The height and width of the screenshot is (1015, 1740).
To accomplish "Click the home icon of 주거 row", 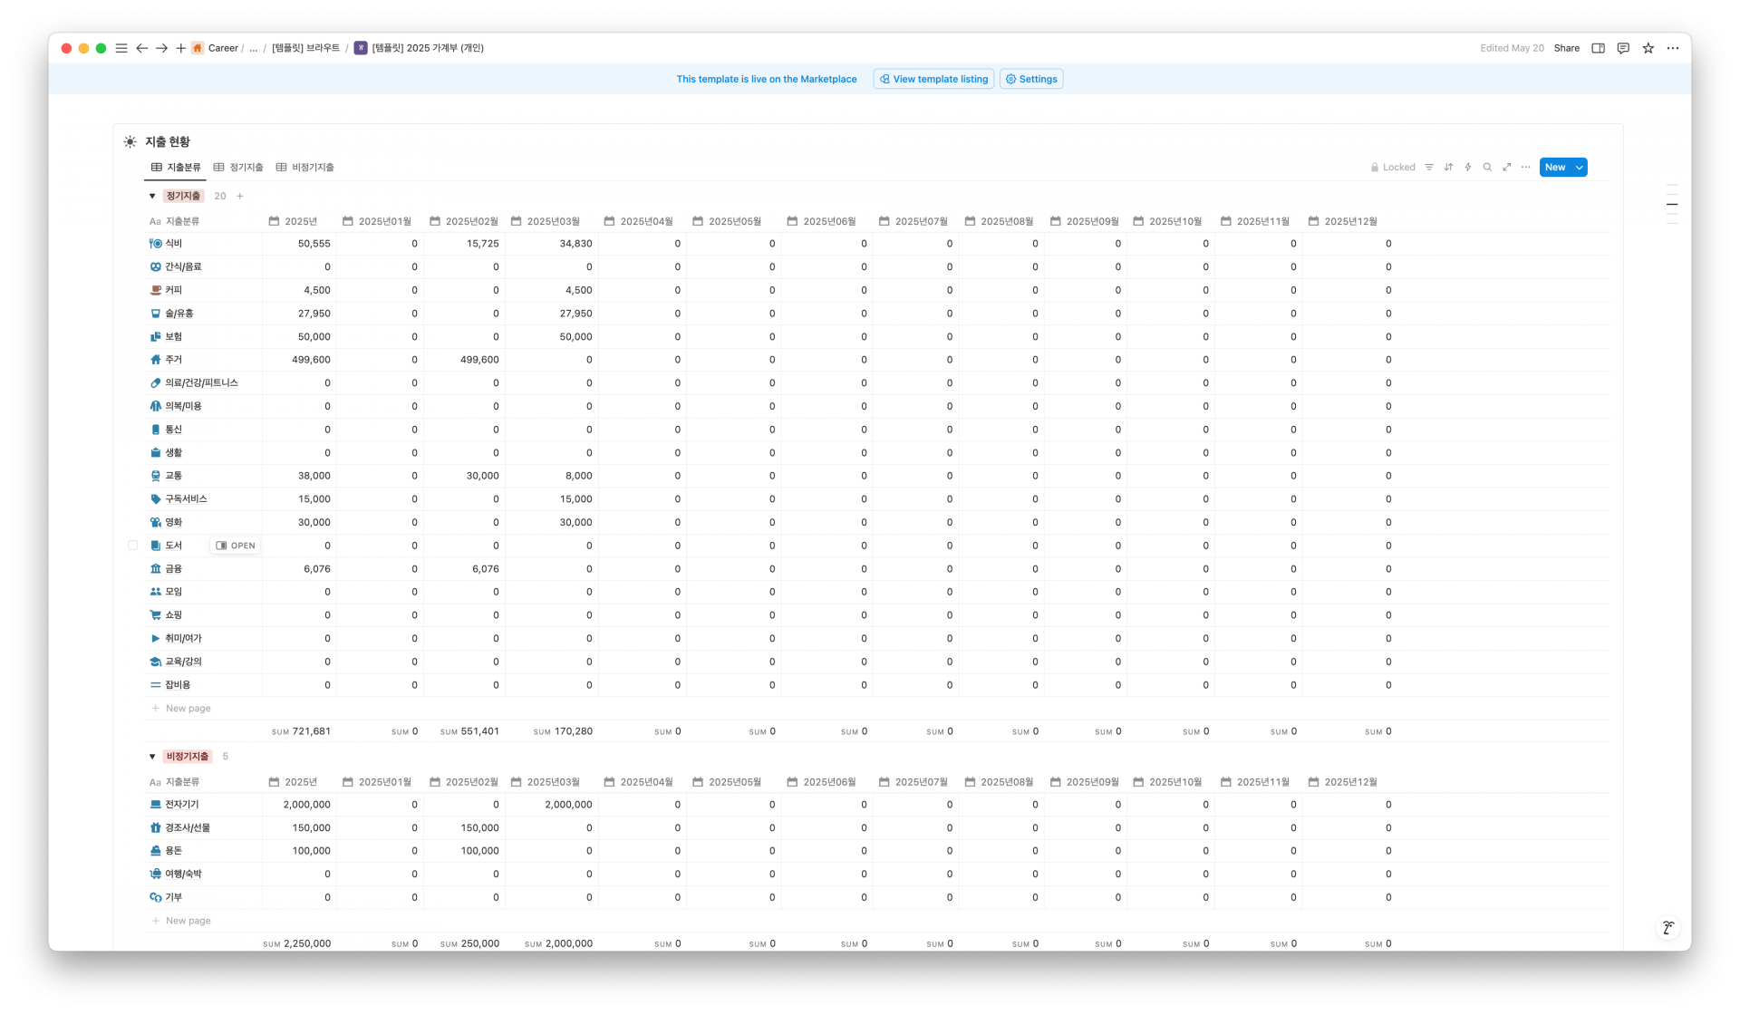I will (x=155, y=360).
